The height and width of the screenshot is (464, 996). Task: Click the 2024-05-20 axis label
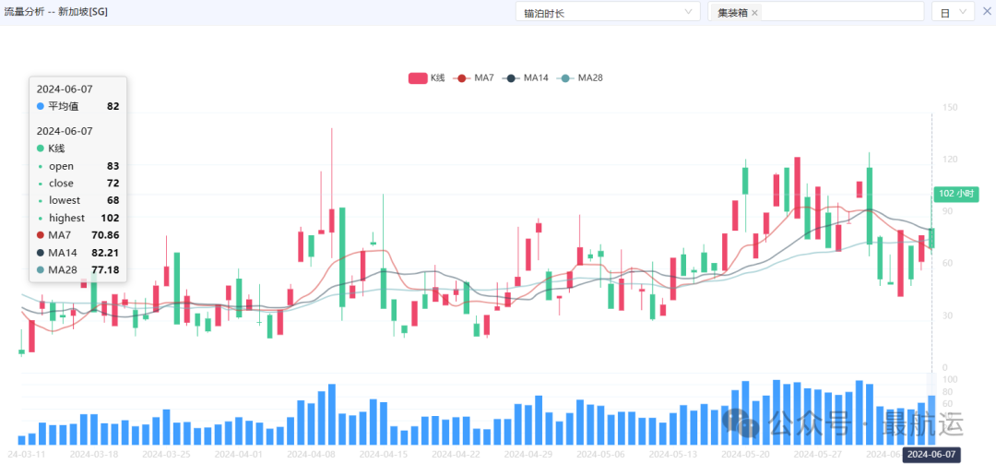tap(746, 455)
